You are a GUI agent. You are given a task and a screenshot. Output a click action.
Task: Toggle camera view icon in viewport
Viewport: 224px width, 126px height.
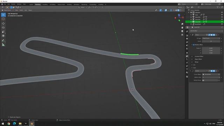182,31
